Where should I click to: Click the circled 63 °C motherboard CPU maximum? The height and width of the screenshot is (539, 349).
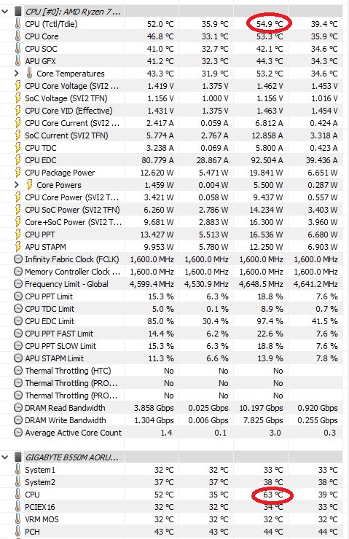click(272, 495)
